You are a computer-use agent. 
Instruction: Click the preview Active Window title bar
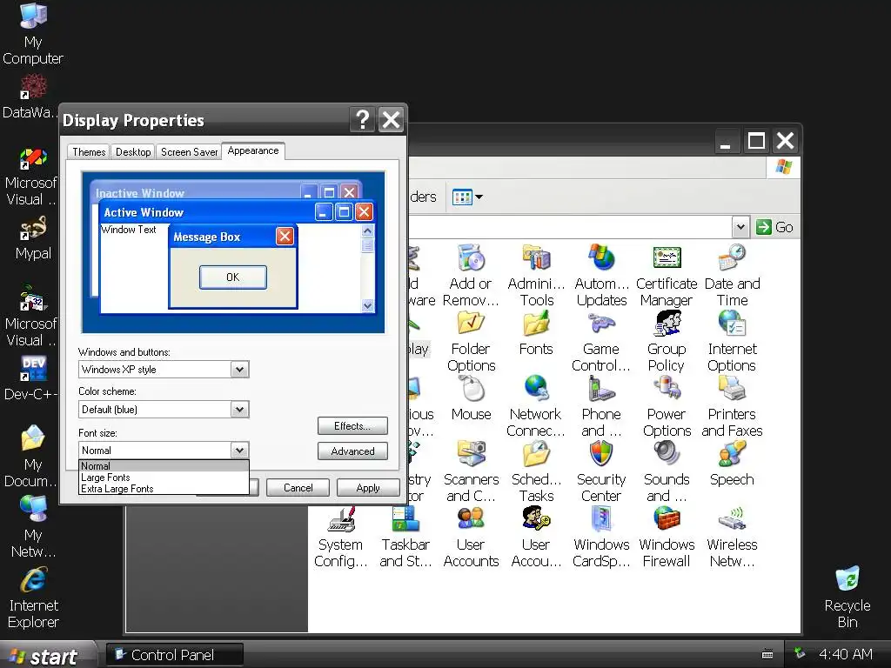238,212
